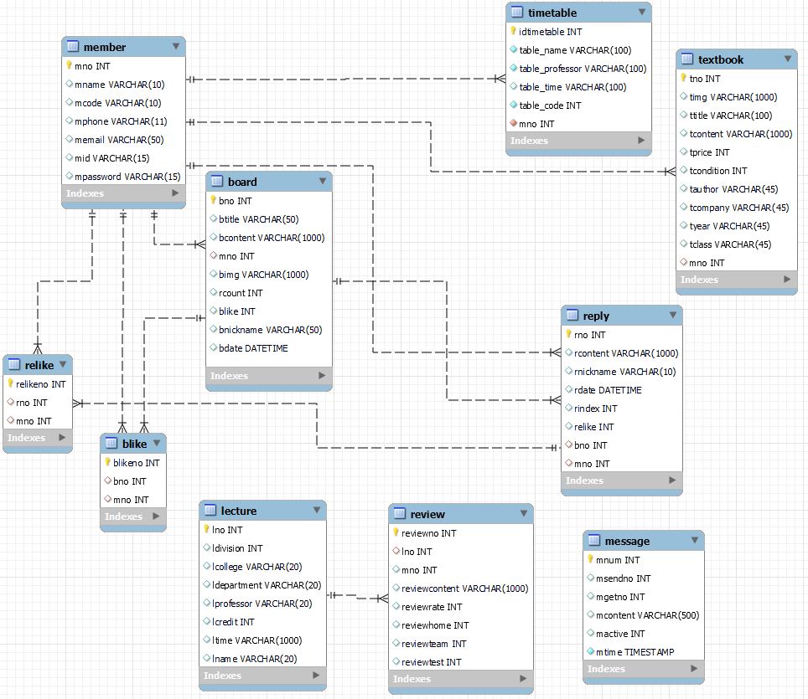
Task: Click the lecture table icon
Action: 210,510
